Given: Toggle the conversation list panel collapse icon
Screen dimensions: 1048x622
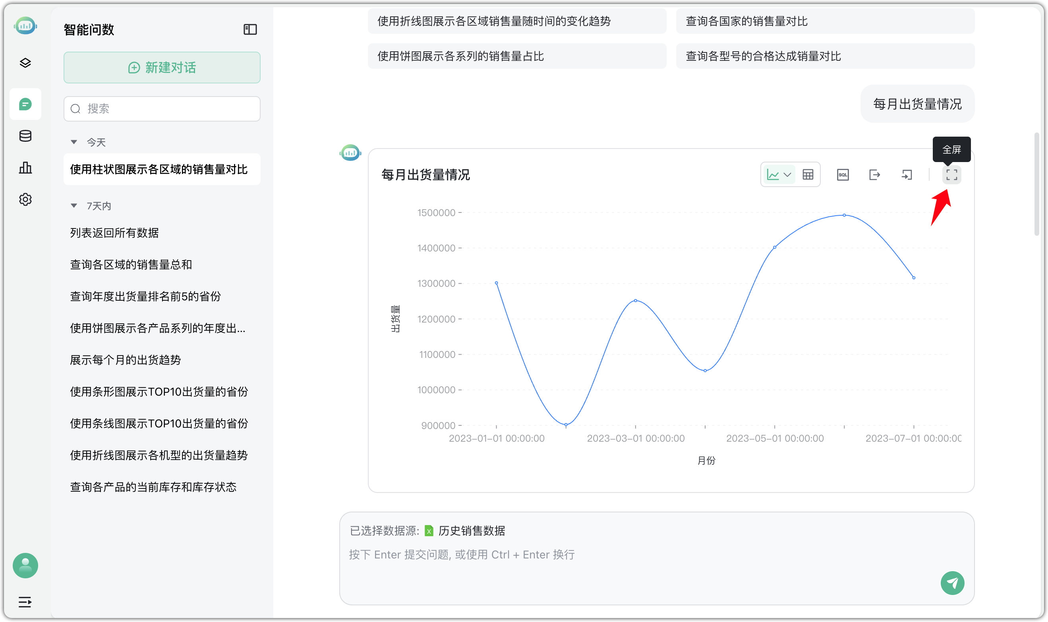Looking at the screenshot, I should coord(250,29).
